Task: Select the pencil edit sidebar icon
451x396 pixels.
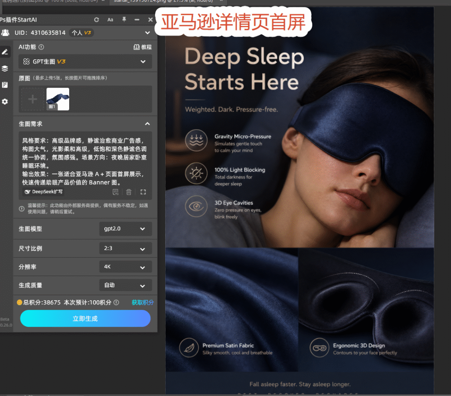Action: click(x=5, y=52)
